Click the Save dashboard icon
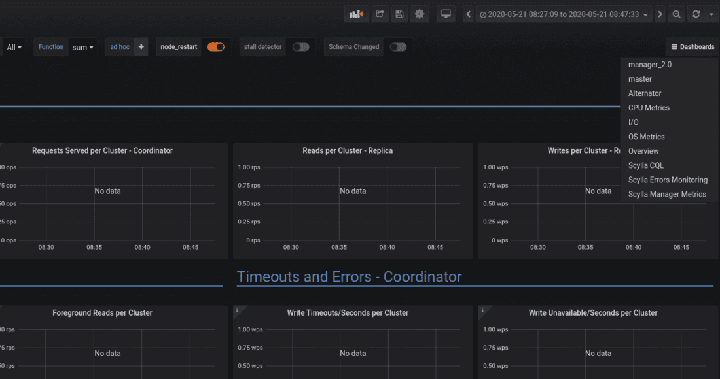This screenshot has width=720, height=379. tap(399, 14)
